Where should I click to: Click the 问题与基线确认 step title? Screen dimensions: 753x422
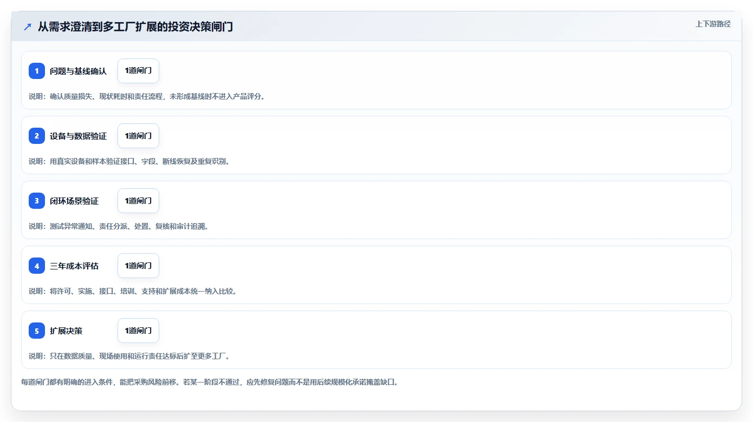pyautogui.click(x=79, y=71)
